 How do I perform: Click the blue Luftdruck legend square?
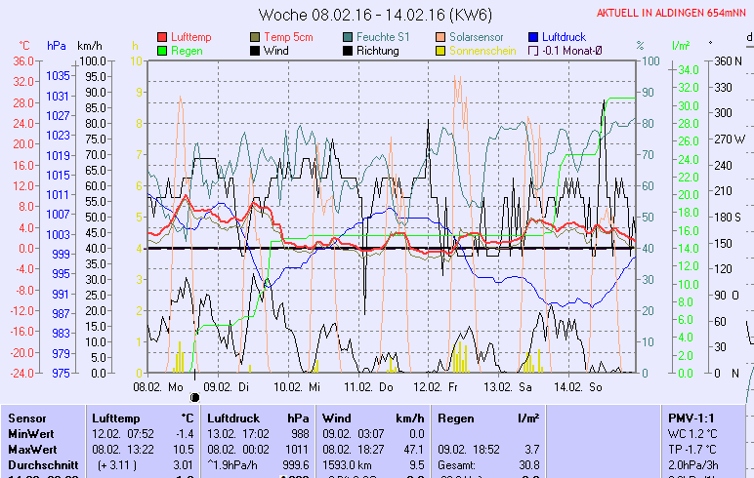point(533,37)
